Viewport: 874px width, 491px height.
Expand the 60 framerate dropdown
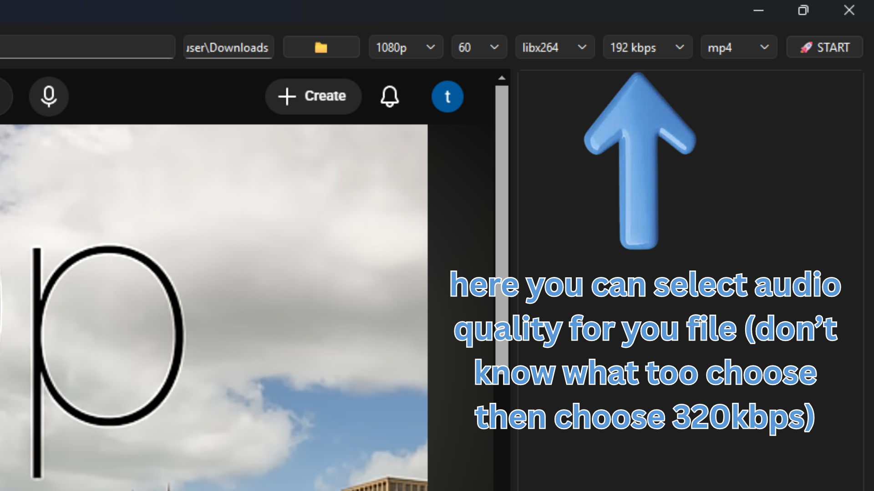coord(479,47)
